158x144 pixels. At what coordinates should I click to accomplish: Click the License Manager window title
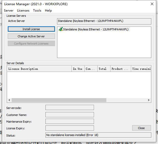pos(36,4)
